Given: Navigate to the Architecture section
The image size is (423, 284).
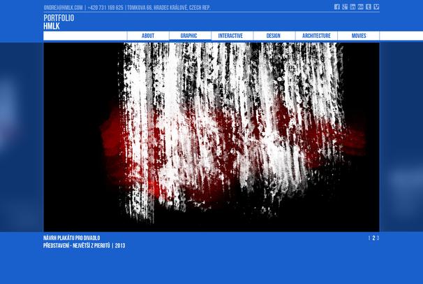Looking at the screenshot, I should pos(316,36).
